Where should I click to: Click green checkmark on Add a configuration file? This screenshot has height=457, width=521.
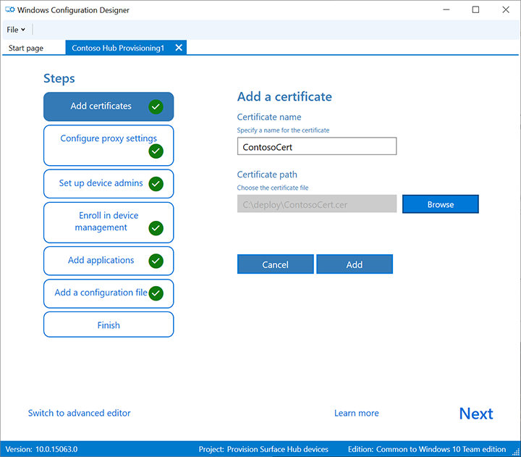(156, 293)
